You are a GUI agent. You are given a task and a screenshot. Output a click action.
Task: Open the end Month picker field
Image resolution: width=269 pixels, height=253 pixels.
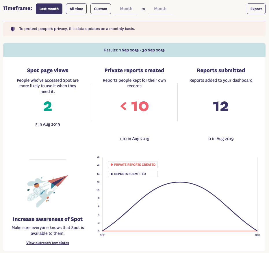click(160, 9)
